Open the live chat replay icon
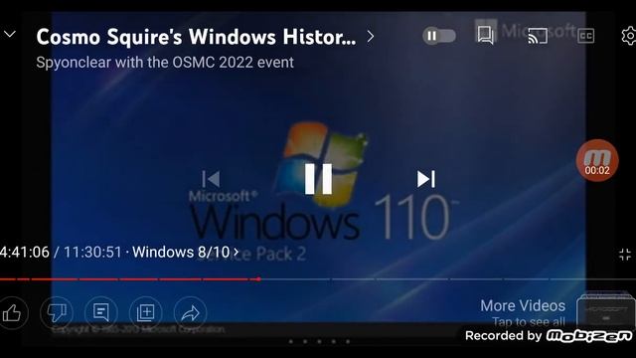The width and height of the screenshot is (636, 358). [x=486, y=36]
